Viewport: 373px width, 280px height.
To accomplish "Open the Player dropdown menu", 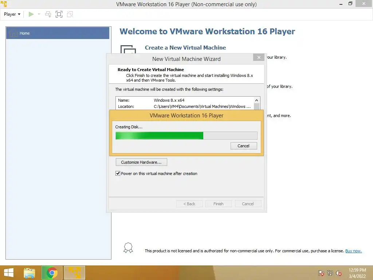I will pos(12,14).
